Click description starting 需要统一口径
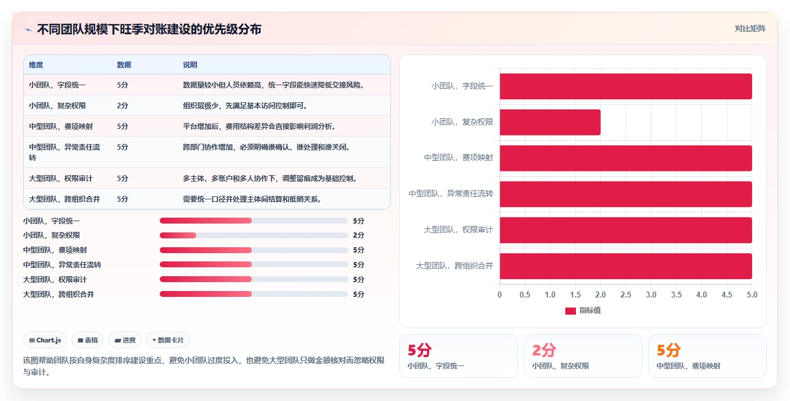790x401 pixels. coord(252,199)
